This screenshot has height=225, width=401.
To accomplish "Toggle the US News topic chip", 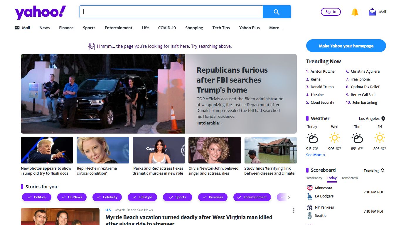I will pyautogui.click(x=72, y=197).
